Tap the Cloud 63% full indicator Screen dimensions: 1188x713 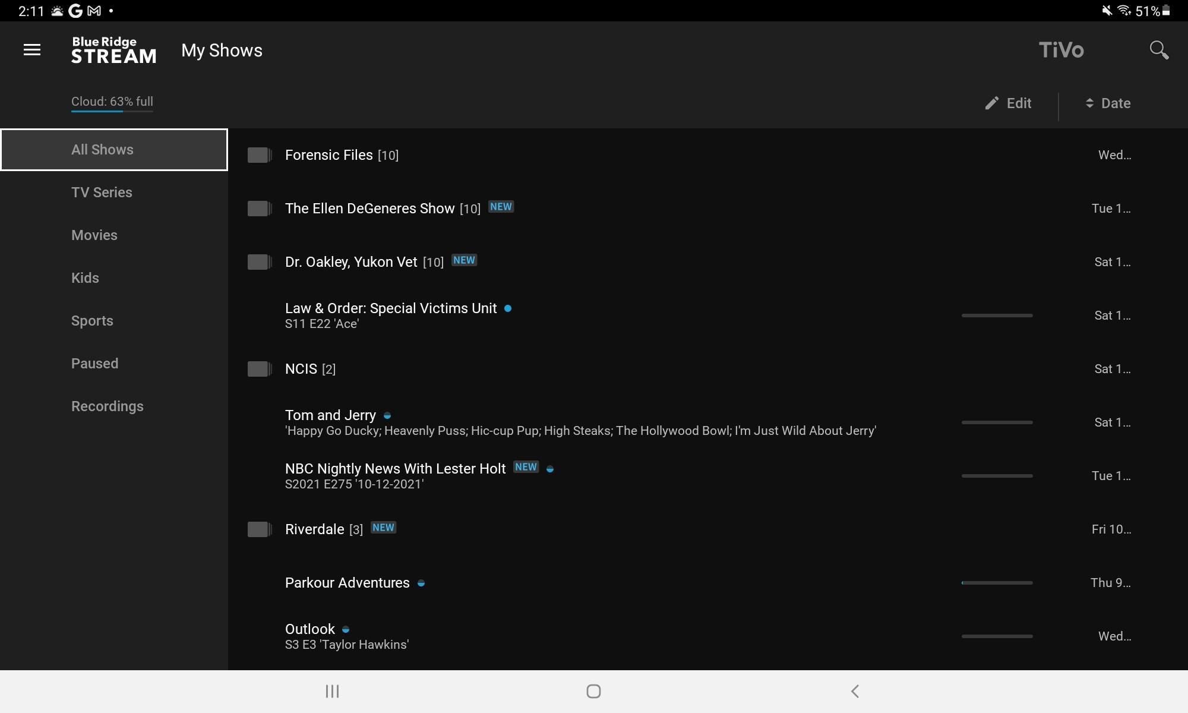[112, 102]
